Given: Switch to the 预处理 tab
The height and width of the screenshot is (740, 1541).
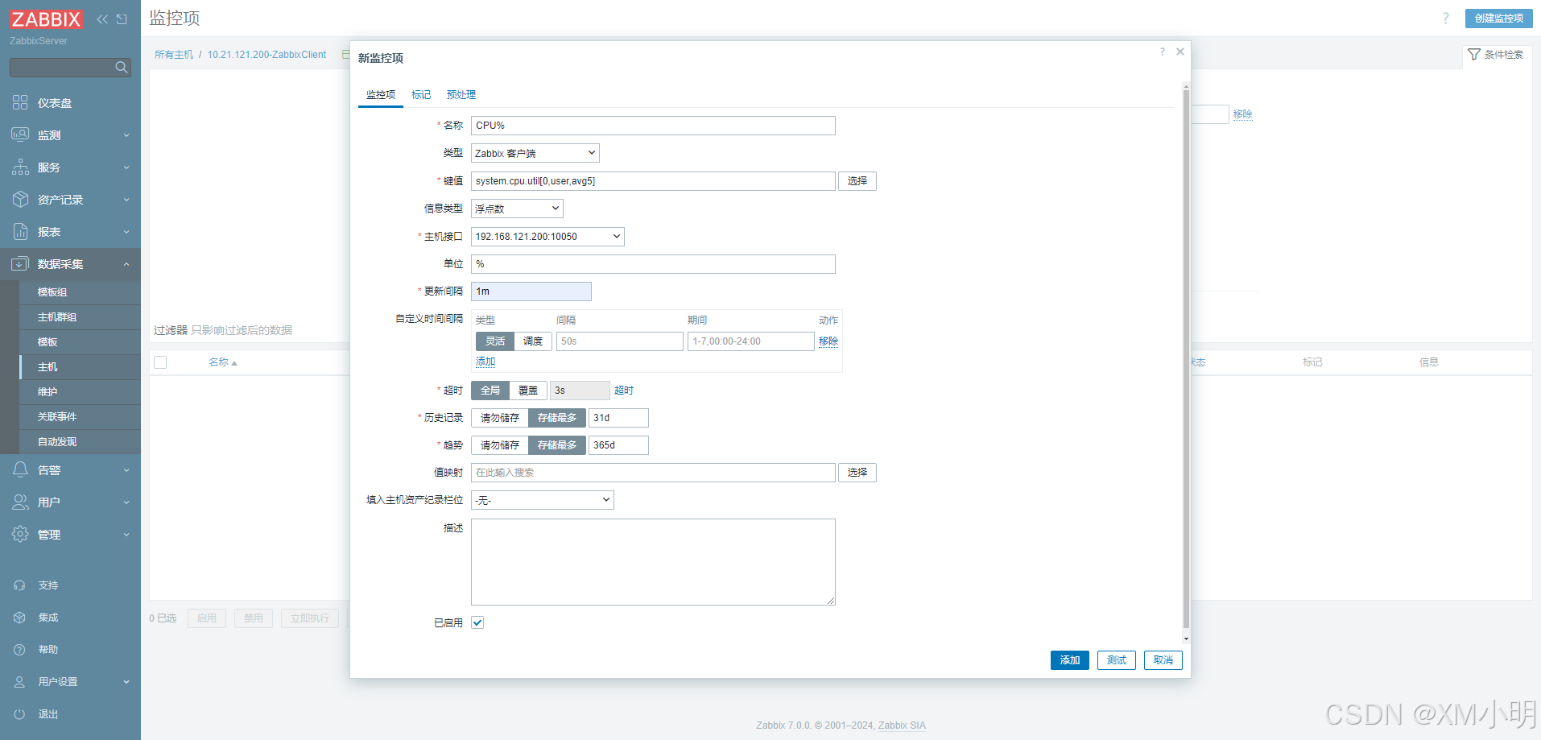Looking at the screenshot, I should coord(461,95).
